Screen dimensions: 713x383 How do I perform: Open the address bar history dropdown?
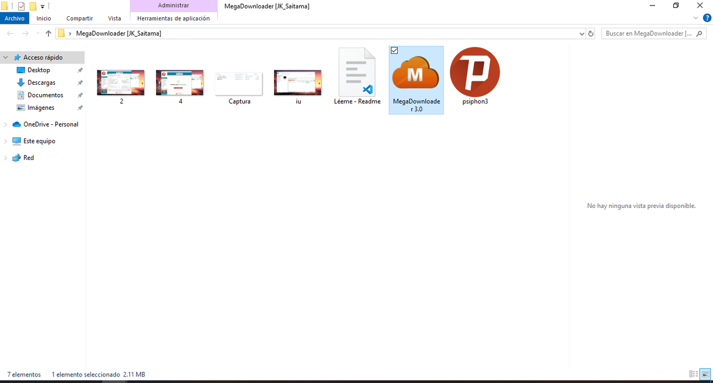(582, 33)
